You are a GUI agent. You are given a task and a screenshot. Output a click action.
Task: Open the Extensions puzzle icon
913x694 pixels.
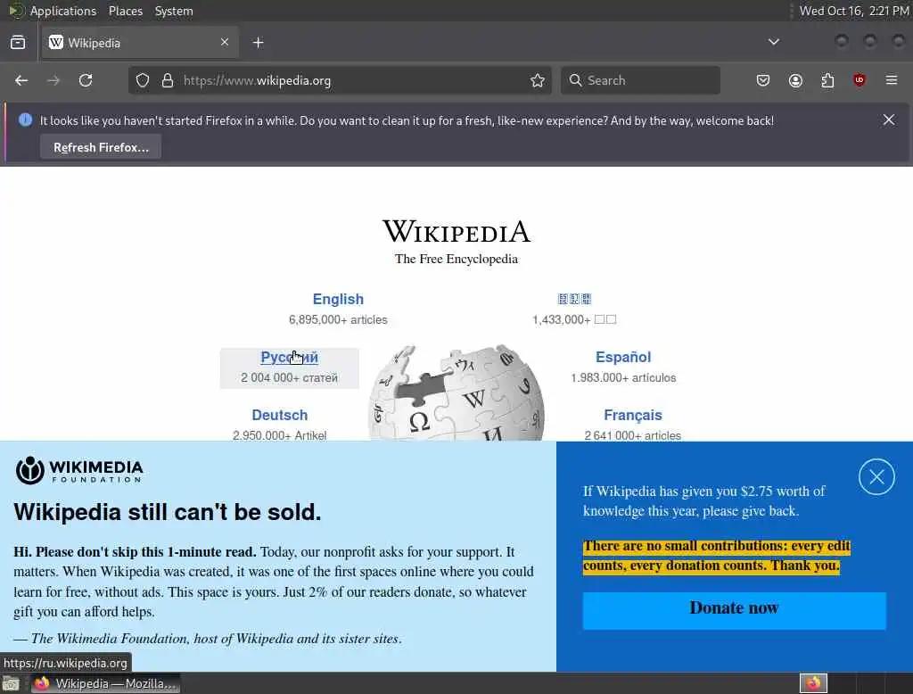tap(827, 80)
